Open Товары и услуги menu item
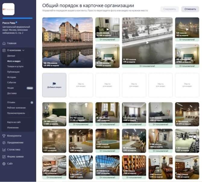The height and width of the screenshot is (182, 202). (15, 66)
